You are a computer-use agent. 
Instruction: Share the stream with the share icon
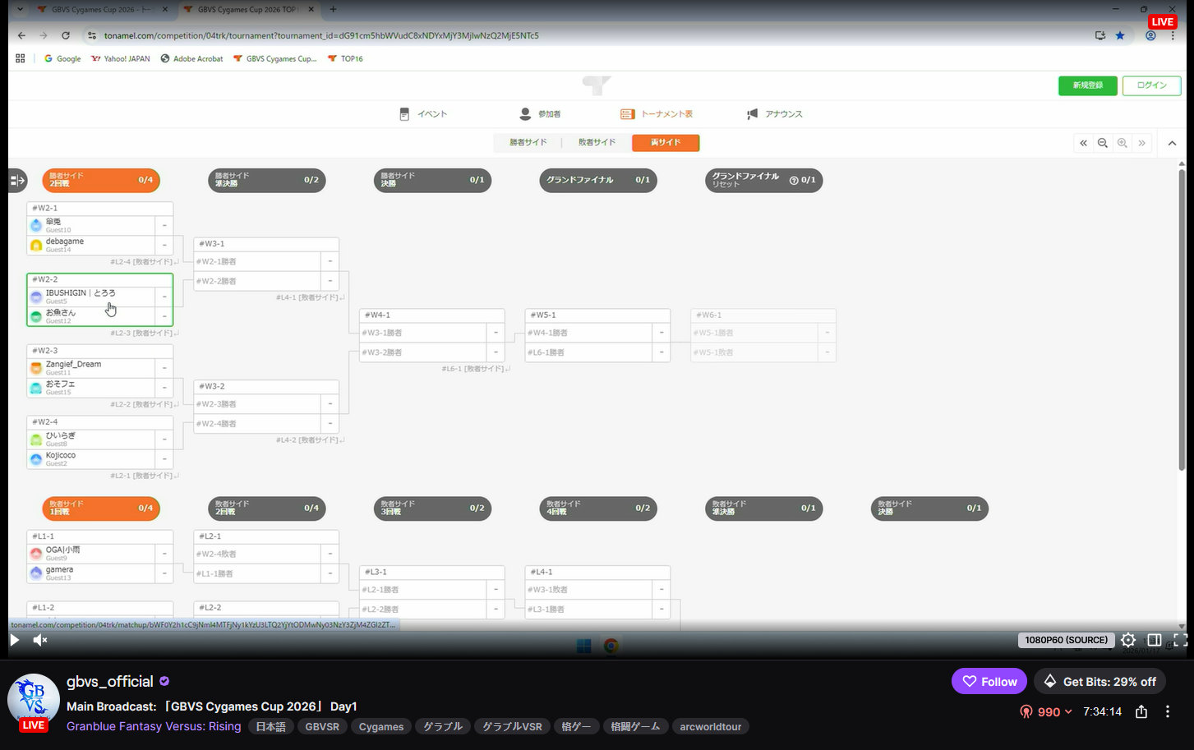[1141, 711]
